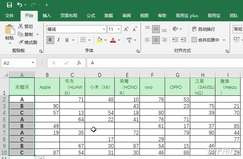Switch to the 视图 tab
This screenshot has height=159, width=243.
(144, 16)
